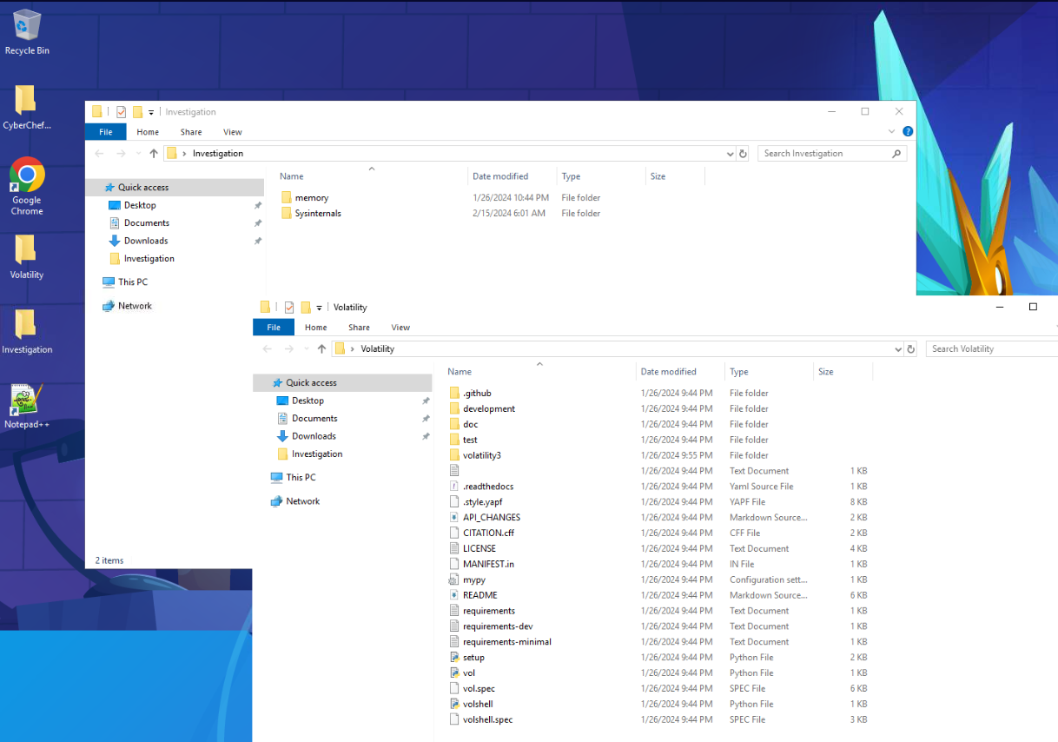Select the volshell Python file icon
This screenshot has height=742, width=1058.
pos(454,705)
